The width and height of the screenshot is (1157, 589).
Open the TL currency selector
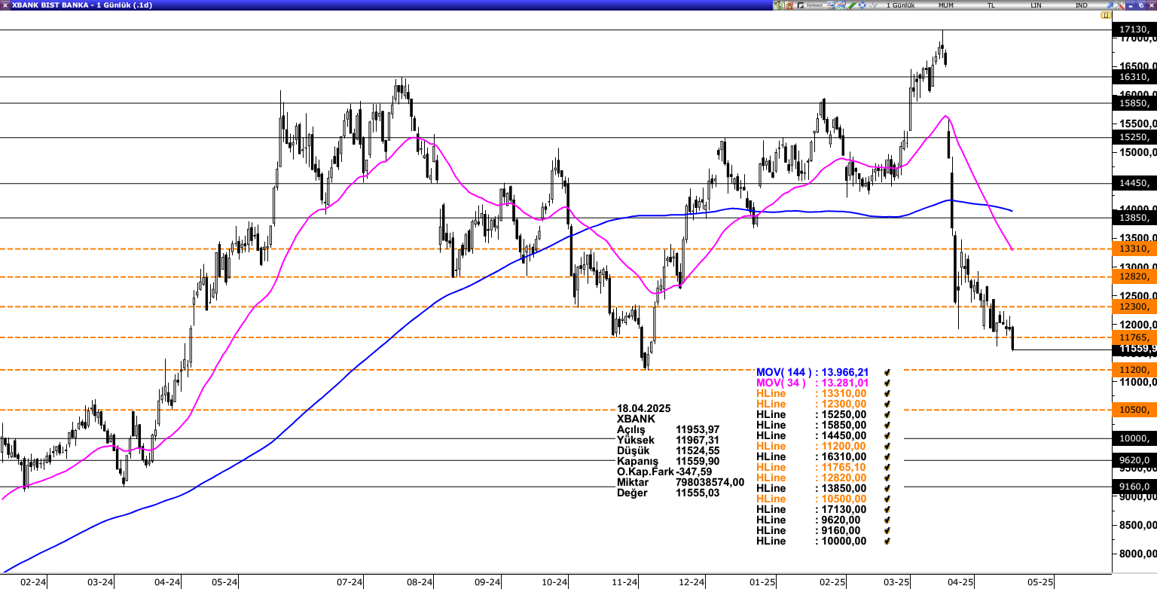coord(991,5)
